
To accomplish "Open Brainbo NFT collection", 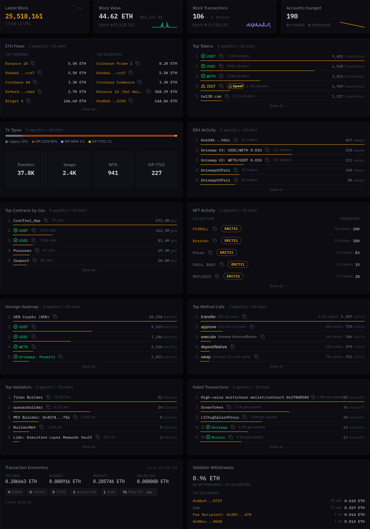I will click(x=201, y=241).
